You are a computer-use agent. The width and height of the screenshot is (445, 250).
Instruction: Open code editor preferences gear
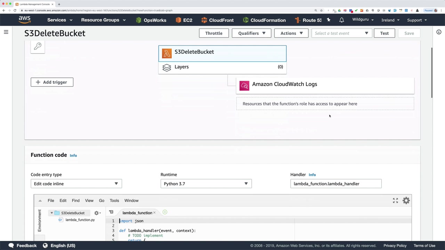click(x=406, y=200)
